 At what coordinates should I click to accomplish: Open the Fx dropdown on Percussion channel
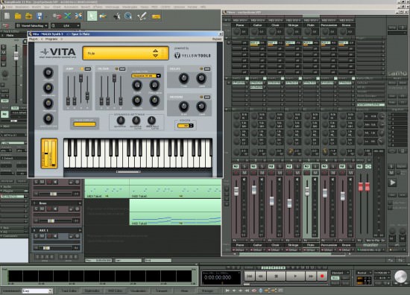tap(329, 240)
